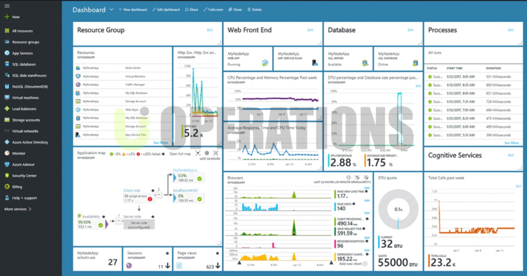The image size is (527, 276).
Task: Click the DTU quota donut chart
Action: pos(398,209)
